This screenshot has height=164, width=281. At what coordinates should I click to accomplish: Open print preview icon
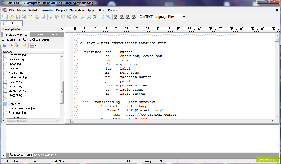pyautogui.click(x=43, y=17)
